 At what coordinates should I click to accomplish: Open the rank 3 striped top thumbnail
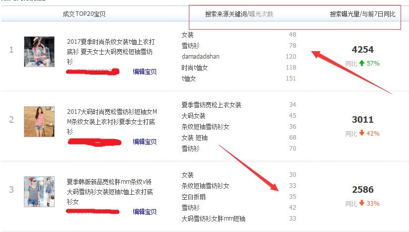(x=39, y=191)
